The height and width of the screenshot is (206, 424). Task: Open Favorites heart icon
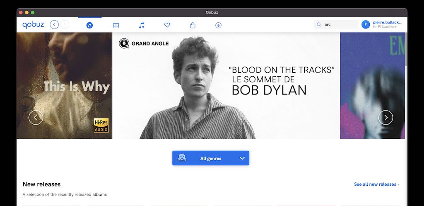tap(167, 25)
